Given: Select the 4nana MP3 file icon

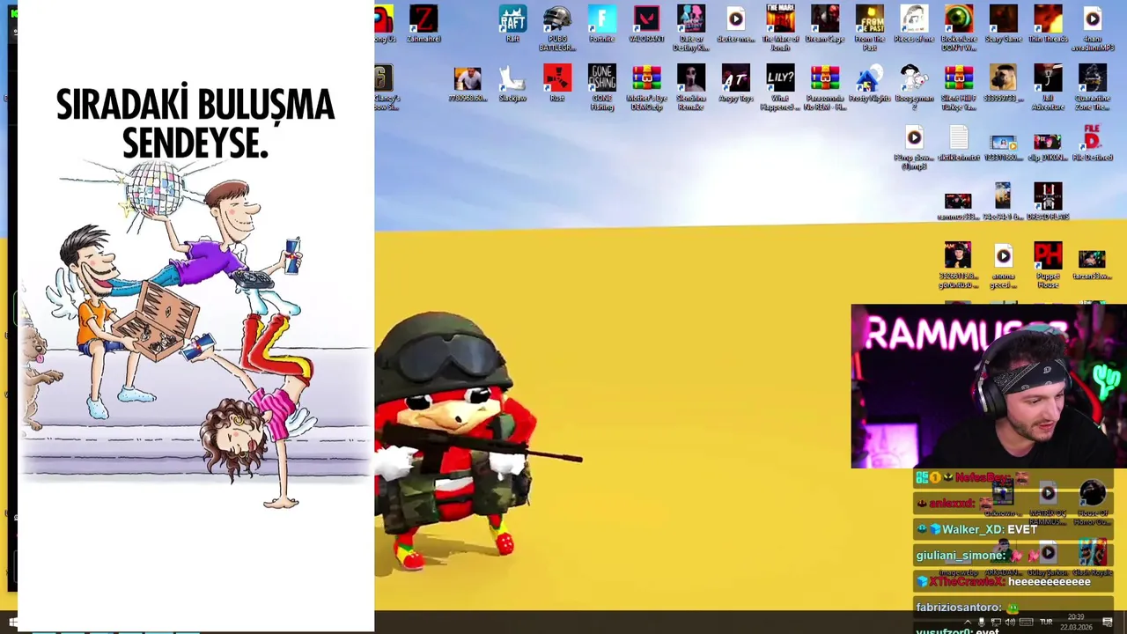Looking at the screenshot, I should 1093,28.
